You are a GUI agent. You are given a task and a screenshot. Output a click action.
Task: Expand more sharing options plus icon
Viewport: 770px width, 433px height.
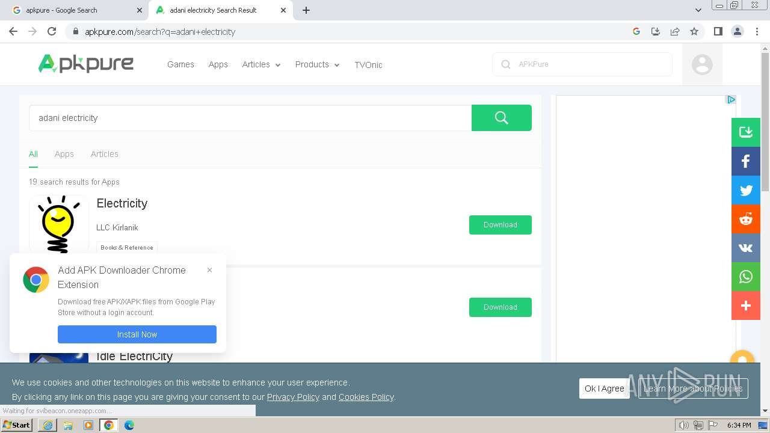746,306
